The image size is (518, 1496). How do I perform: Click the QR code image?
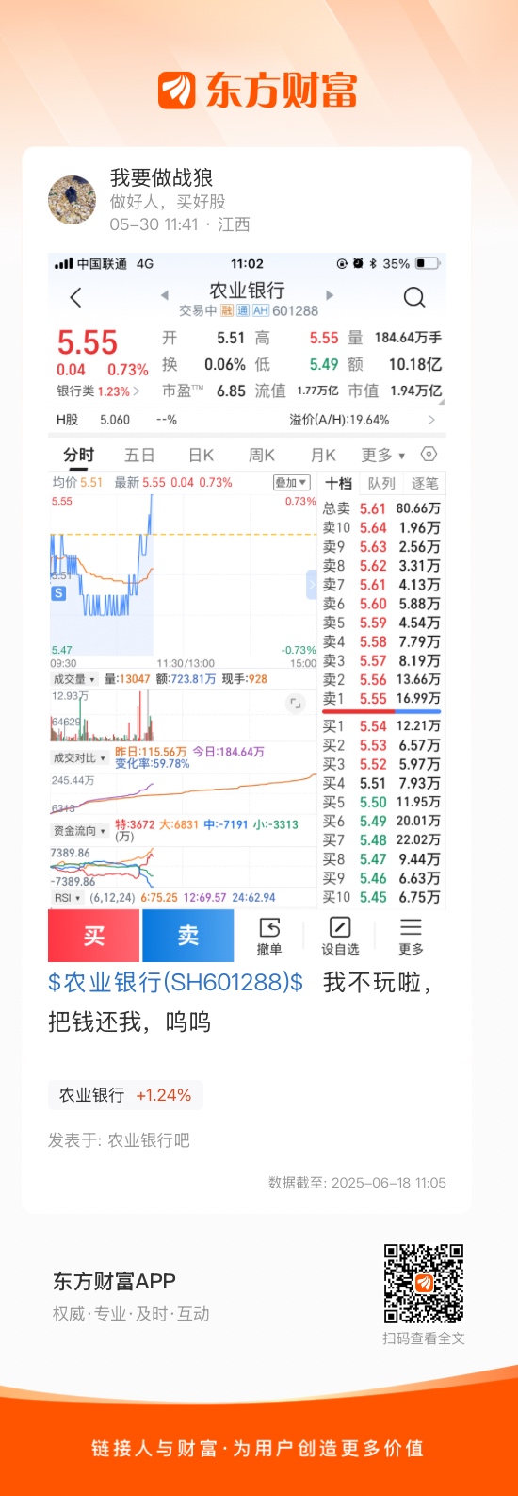click(424, 1284)
